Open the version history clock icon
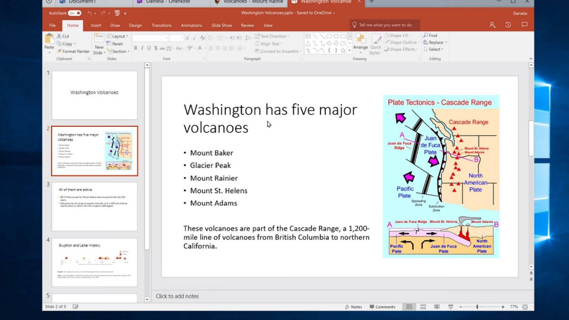 [508, 25]
